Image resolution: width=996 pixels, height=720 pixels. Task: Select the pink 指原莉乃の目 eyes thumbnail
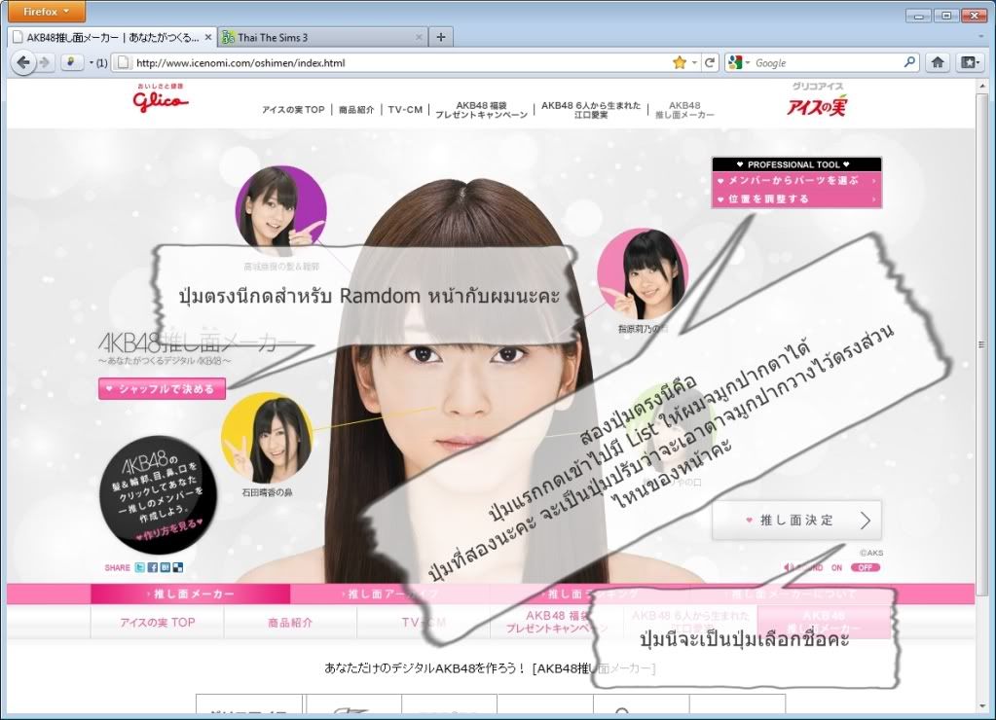tap(643, 273)
